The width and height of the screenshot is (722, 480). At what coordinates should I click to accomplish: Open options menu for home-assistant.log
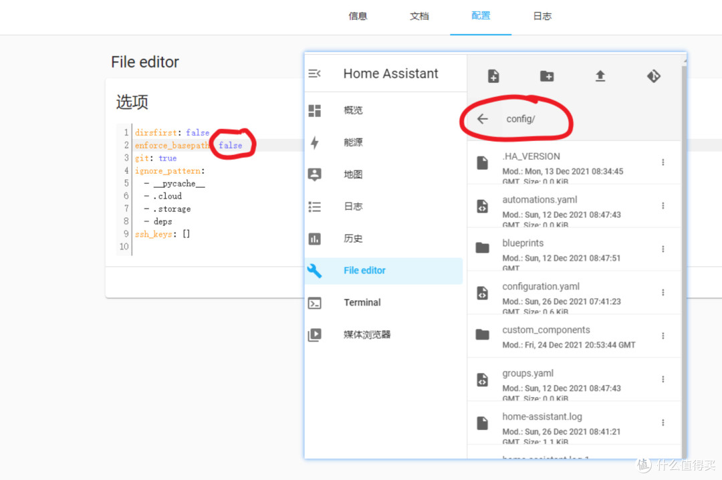point(663,423)
